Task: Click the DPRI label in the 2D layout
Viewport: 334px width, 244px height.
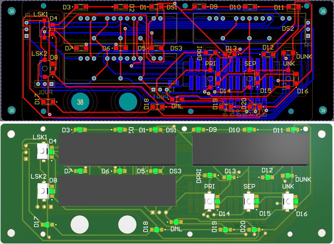Action: click(200, 53)
